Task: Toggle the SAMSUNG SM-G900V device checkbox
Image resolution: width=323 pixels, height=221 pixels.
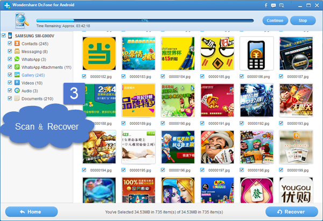Action: [x=4, y=35]
